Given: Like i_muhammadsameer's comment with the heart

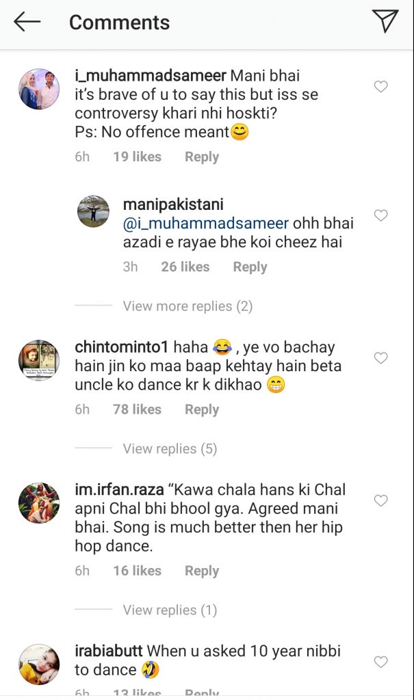Looking at the screenshot, I should 380,87.
